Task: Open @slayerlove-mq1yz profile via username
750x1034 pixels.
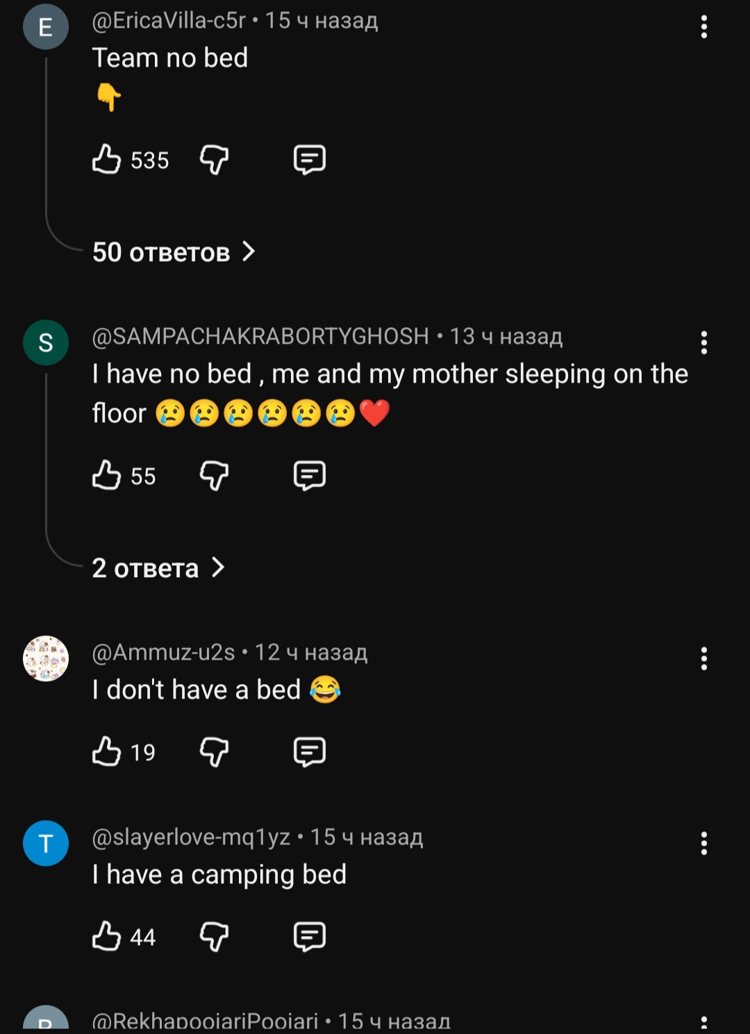Action: 191,837
